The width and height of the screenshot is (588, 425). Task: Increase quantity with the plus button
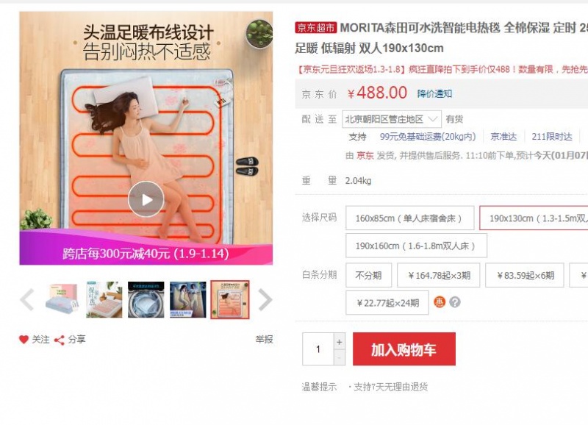339,341
